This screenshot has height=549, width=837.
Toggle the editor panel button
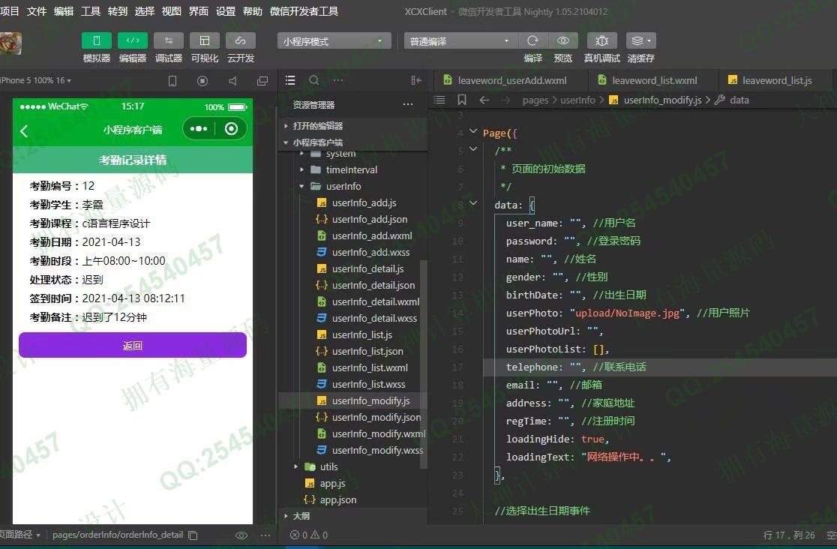[x=133, y=40]
